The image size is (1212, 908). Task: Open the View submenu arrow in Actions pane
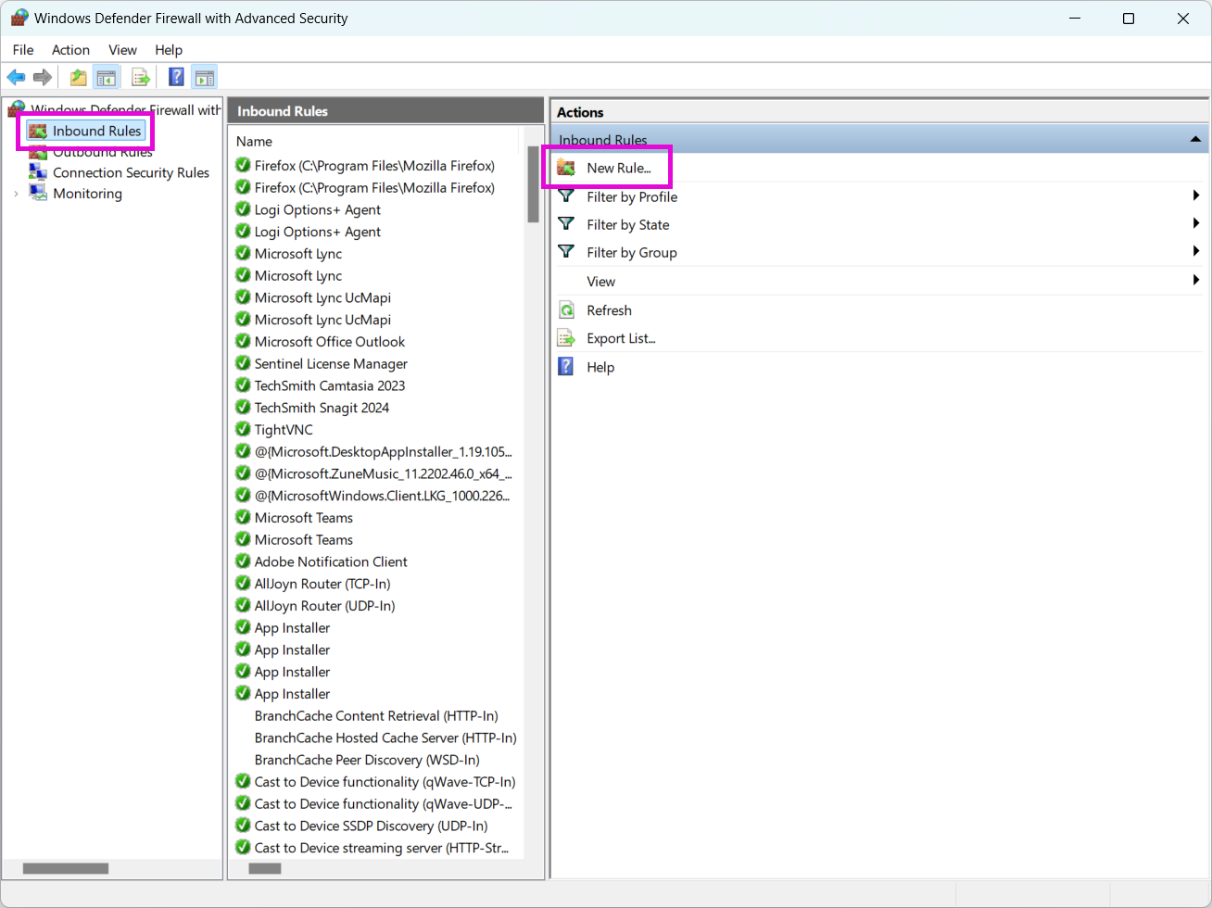pyautogui.click(x=1195, y=280)
